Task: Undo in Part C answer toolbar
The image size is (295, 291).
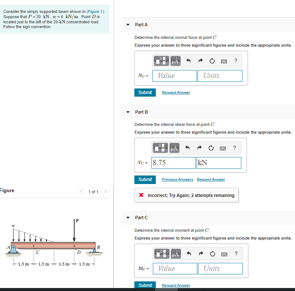Action: pos(189,254)
